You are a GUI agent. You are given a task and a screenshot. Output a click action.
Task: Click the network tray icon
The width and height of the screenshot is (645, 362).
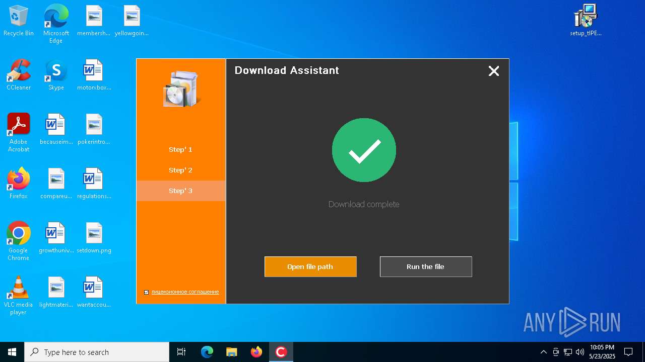[568, 352]
